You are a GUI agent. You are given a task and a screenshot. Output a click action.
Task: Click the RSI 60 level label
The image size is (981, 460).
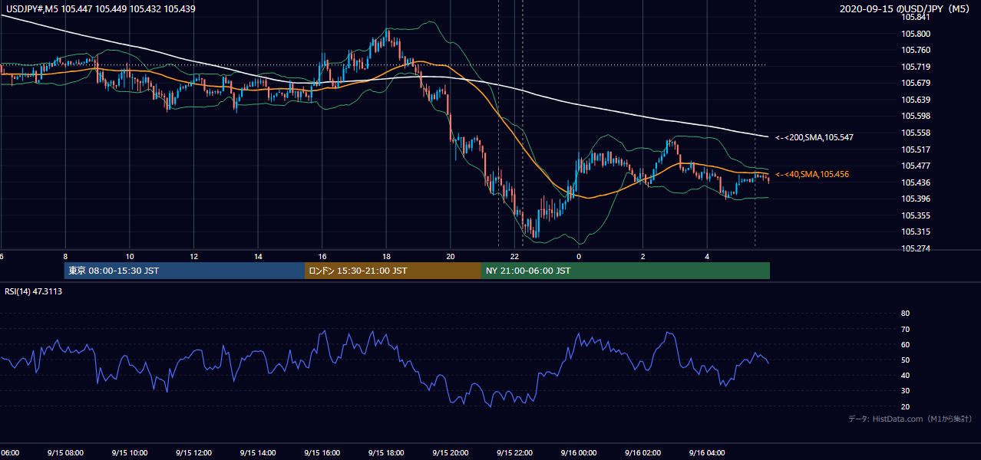coord(905,344)
